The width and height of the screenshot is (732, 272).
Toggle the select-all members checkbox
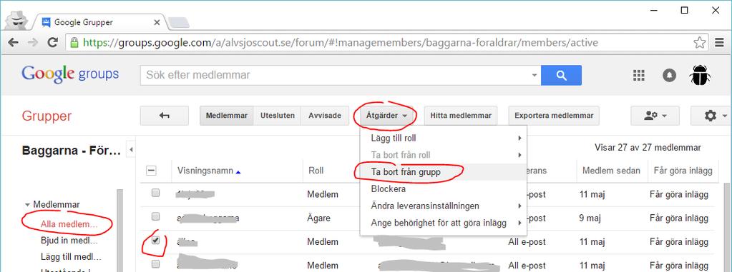click(x=151, y=171)
